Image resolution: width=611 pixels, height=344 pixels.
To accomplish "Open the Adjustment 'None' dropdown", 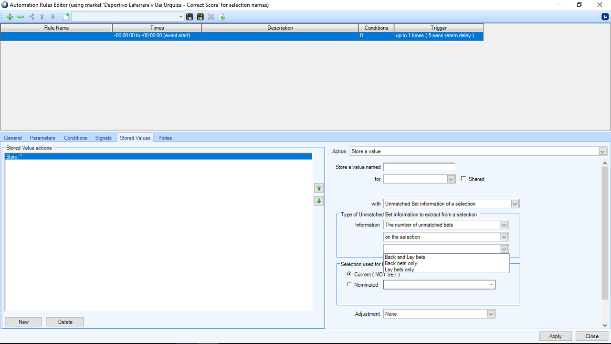I will pos(439,314).
